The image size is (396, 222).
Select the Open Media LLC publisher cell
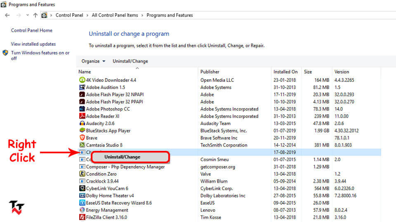[217, 80]
